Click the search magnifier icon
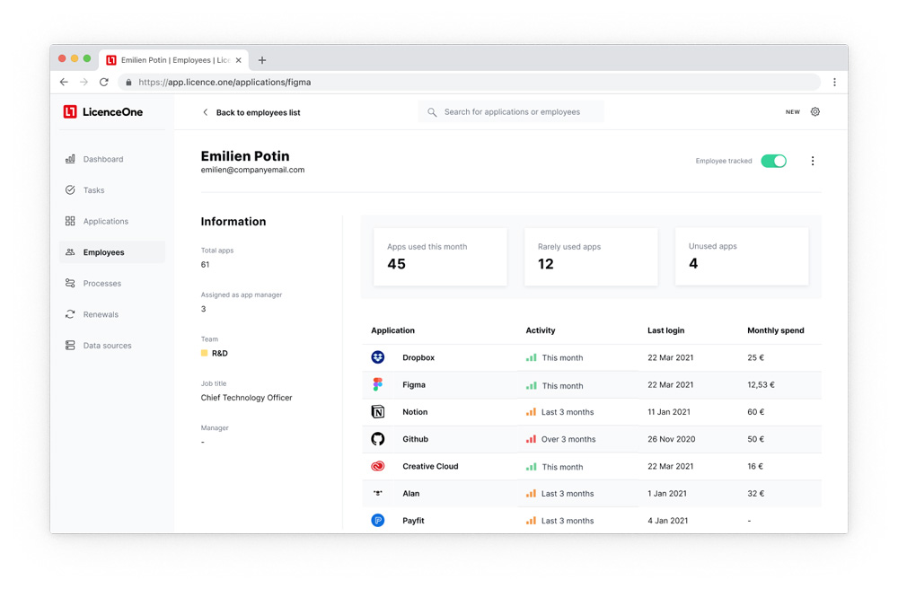898x589 pixels. [x=432, y=112]
